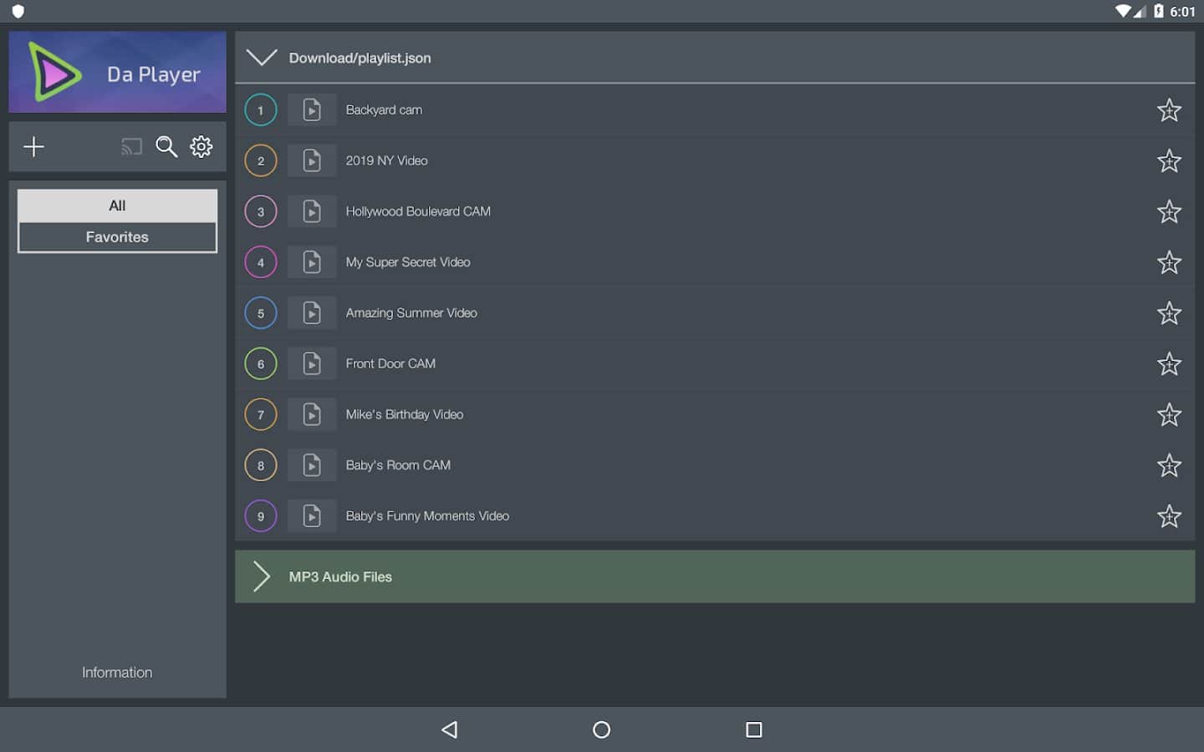Play My Super Secret Video

[408, 262]
